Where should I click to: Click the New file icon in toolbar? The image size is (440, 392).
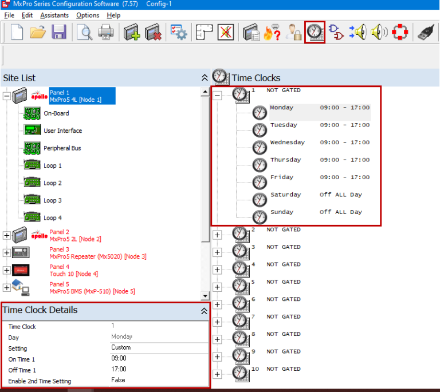(x=17, y=32)
